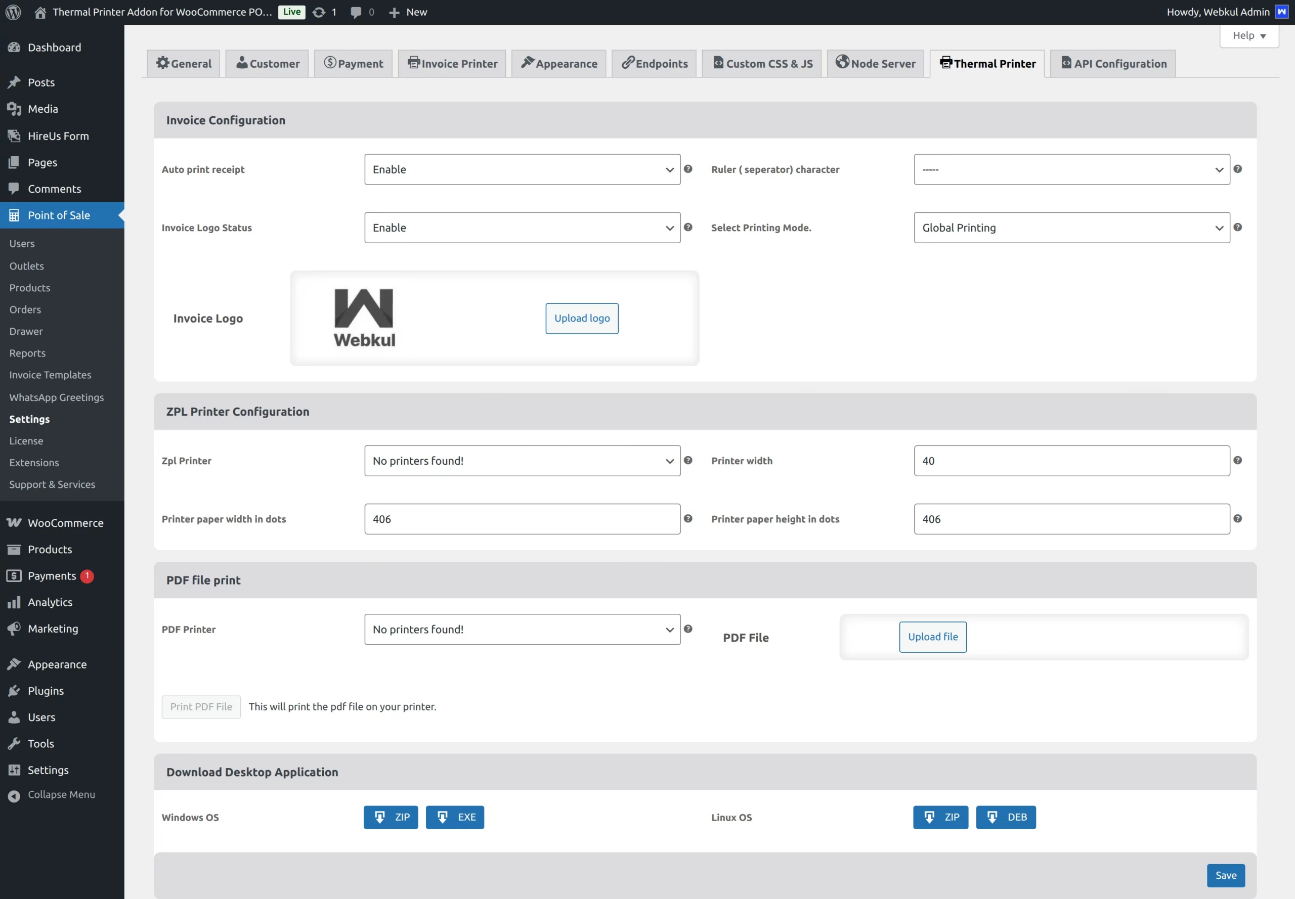Download the Windows EXE desktop application
Screen dimensions: 1295x899
[454, 817]
